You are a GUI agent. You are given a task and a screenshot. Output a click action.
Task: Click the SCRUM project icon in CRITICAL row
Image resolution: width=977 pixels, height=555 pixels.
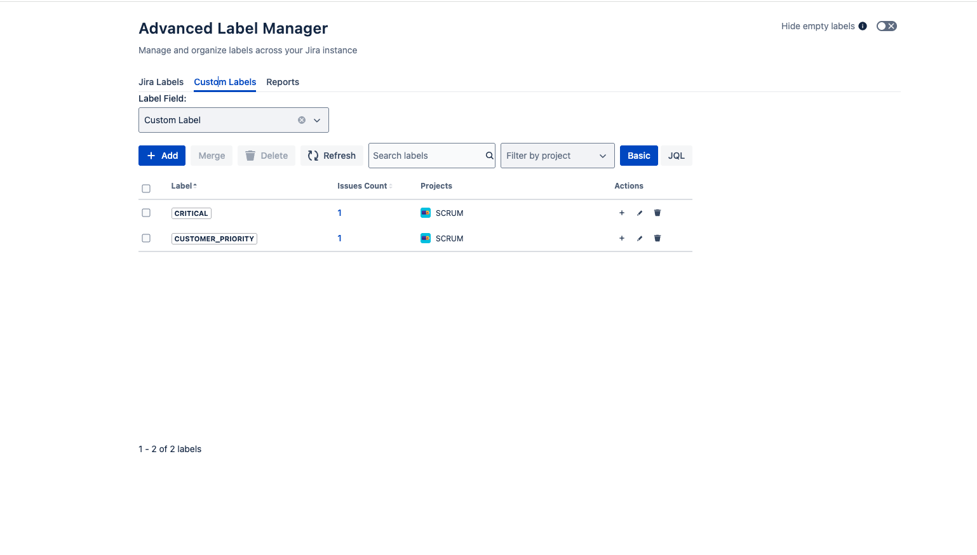tap(425, 213)
